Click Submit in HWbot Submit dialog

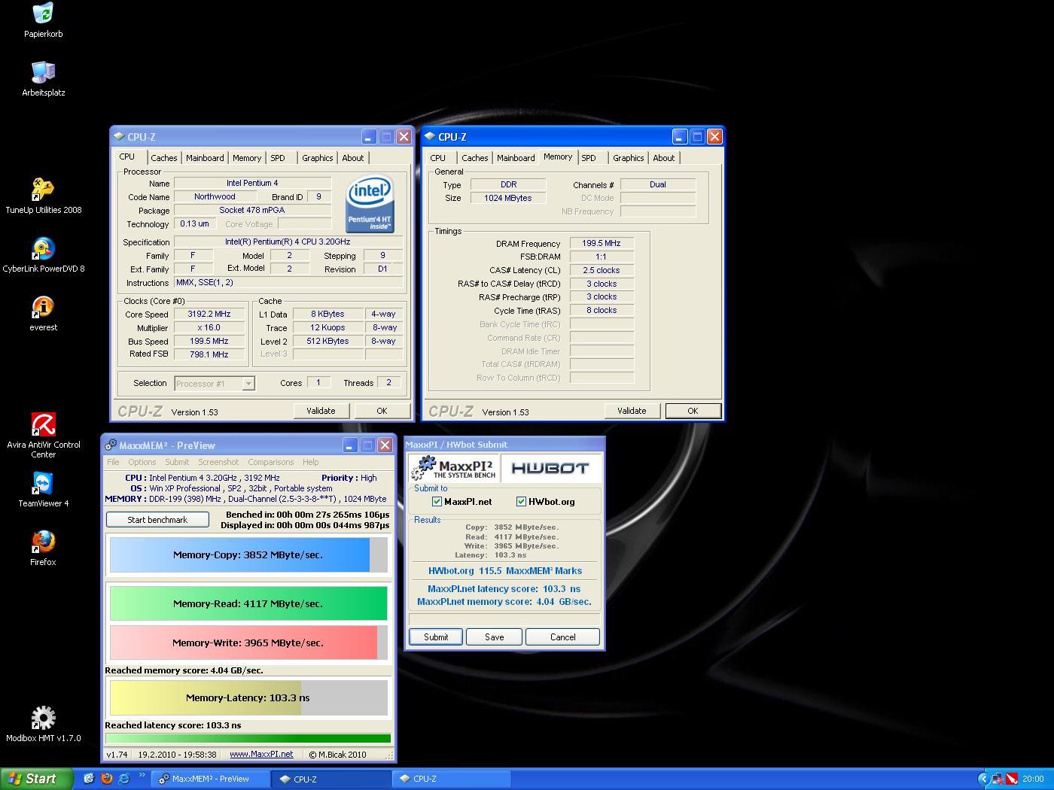(x=436, y=637)
